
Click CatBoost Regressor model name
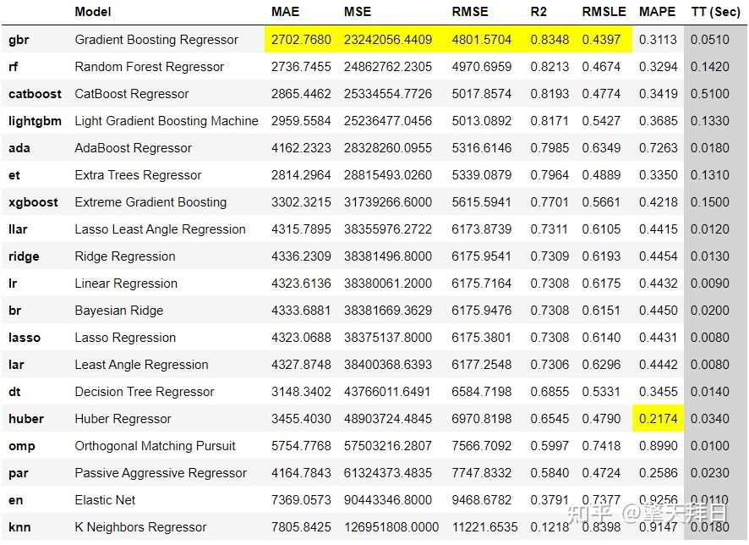pos(131,94)
